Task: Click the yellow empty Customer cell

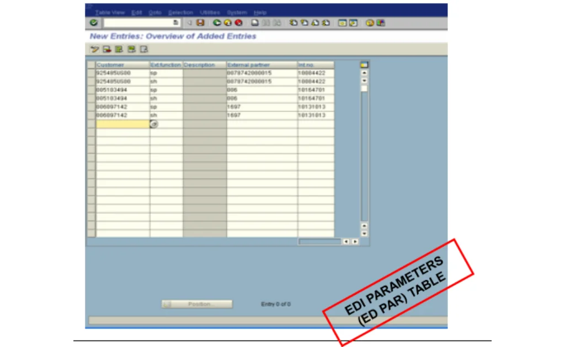Action: click(x=122, y=124)
